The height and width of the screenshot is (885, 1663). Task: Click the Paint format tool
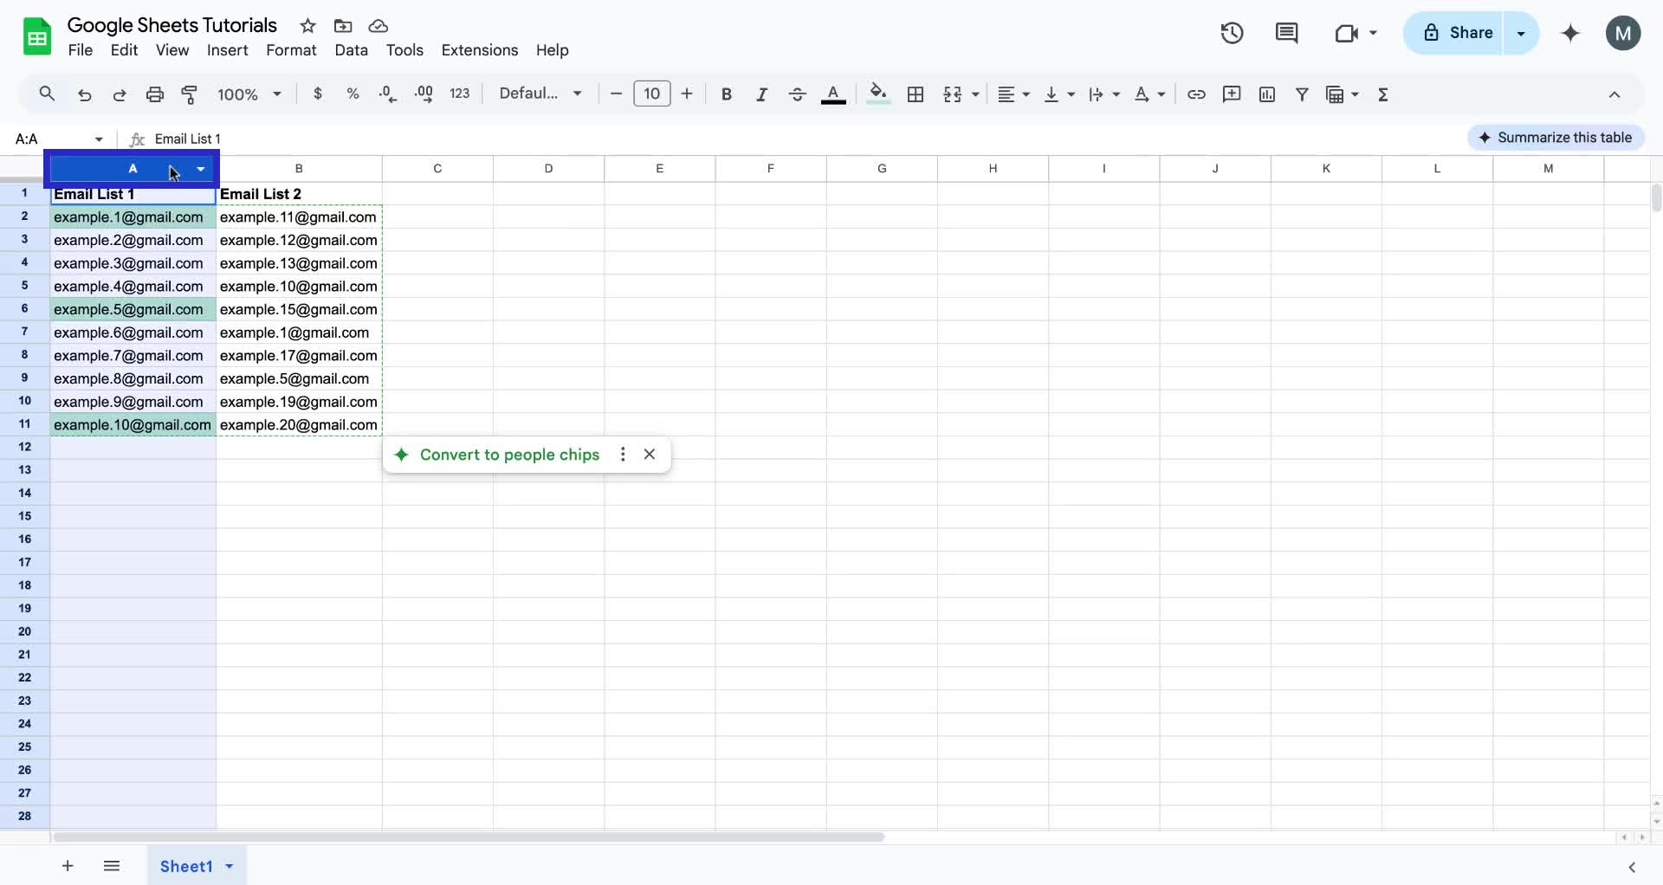pos(190,94)
